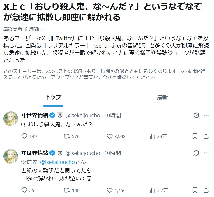Open more options menu on first post

click(x=206, y=115)
